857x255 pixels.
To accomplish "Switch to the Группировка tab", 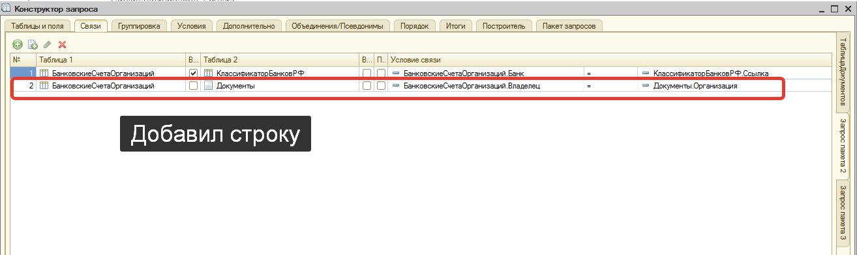I will click(x=140, y=26).
